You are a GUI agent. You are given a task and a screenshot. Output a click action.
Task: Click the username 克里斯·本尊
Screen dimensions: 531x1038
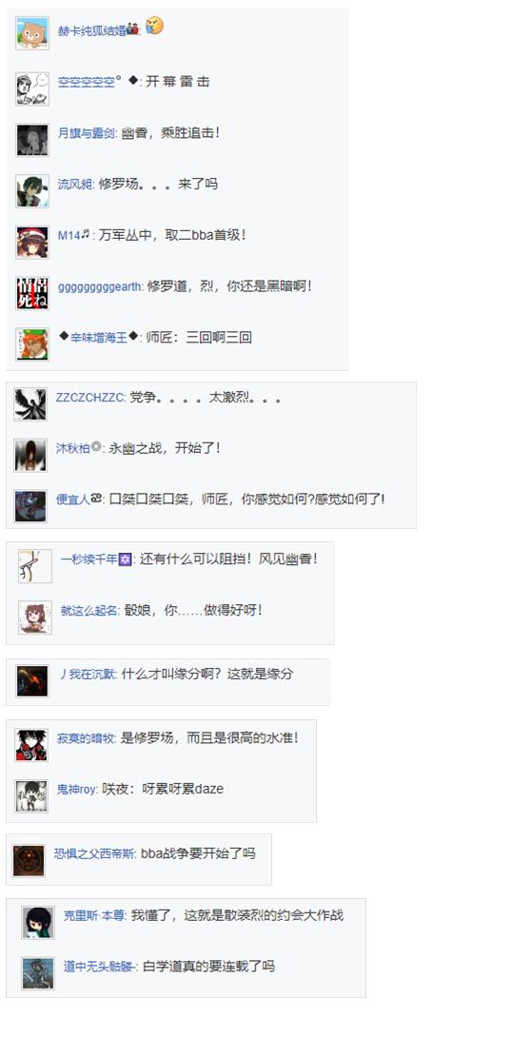click(93, 915)
